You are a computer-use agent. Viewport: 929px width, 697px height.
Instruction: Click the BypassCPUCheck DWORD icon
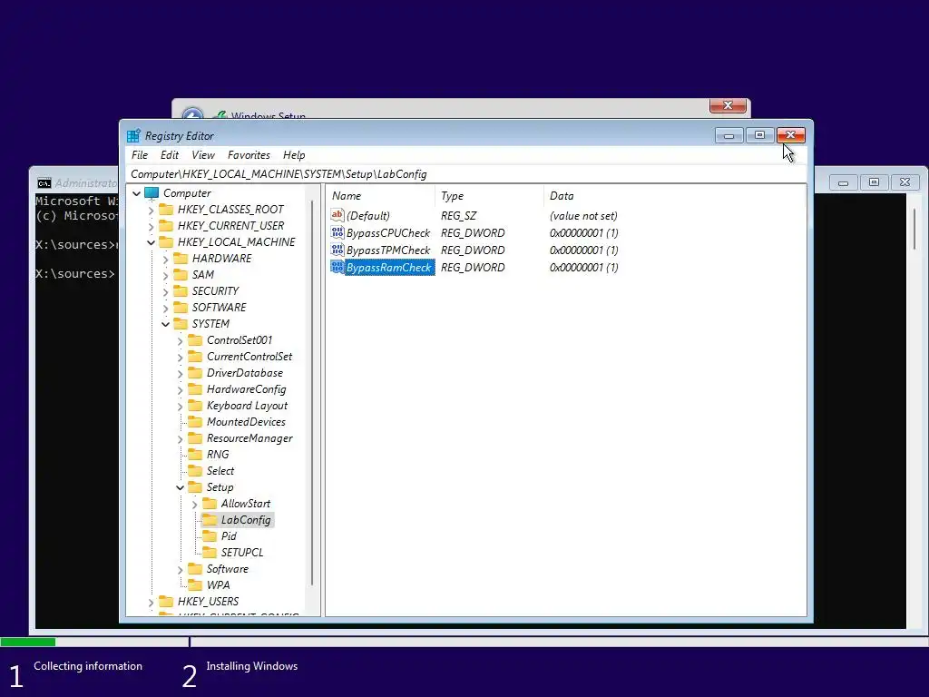(x=337, y=232)
